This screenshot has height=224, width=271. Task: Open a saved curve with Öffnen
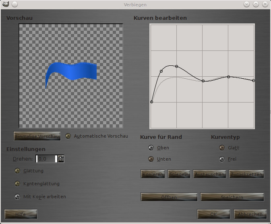(x=169, y=197)
